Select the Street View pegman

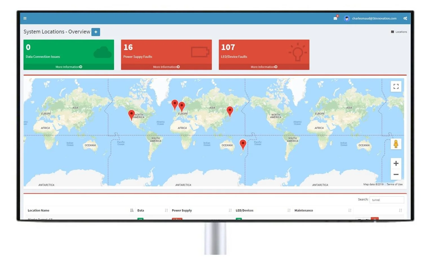396,144
